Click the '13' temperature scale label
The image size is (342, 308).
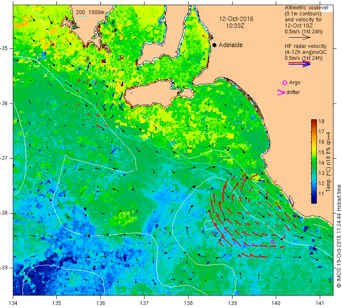point(321,173)
